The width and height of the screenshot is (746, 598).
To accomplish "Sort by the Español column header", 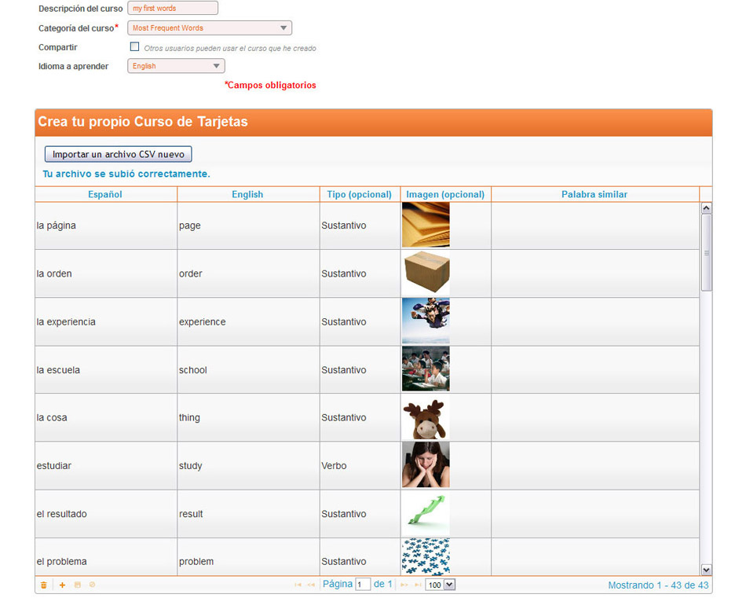I will pos(105,194).
